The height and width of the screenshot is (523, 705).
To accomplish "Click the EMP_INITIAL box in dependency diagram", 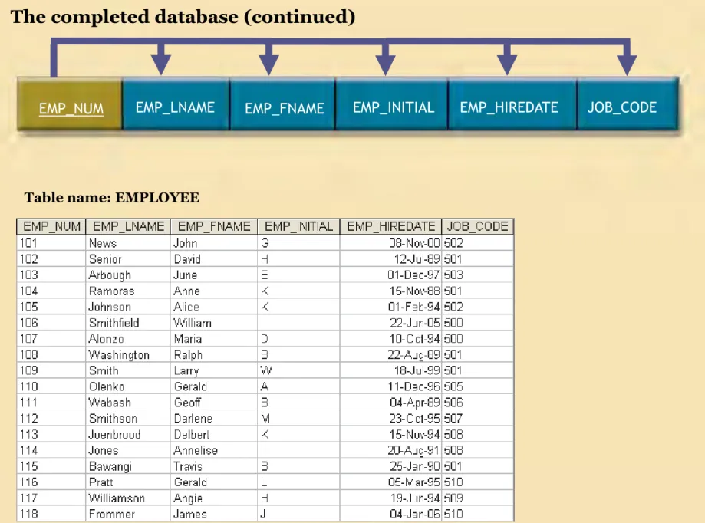I will (391, 104).
